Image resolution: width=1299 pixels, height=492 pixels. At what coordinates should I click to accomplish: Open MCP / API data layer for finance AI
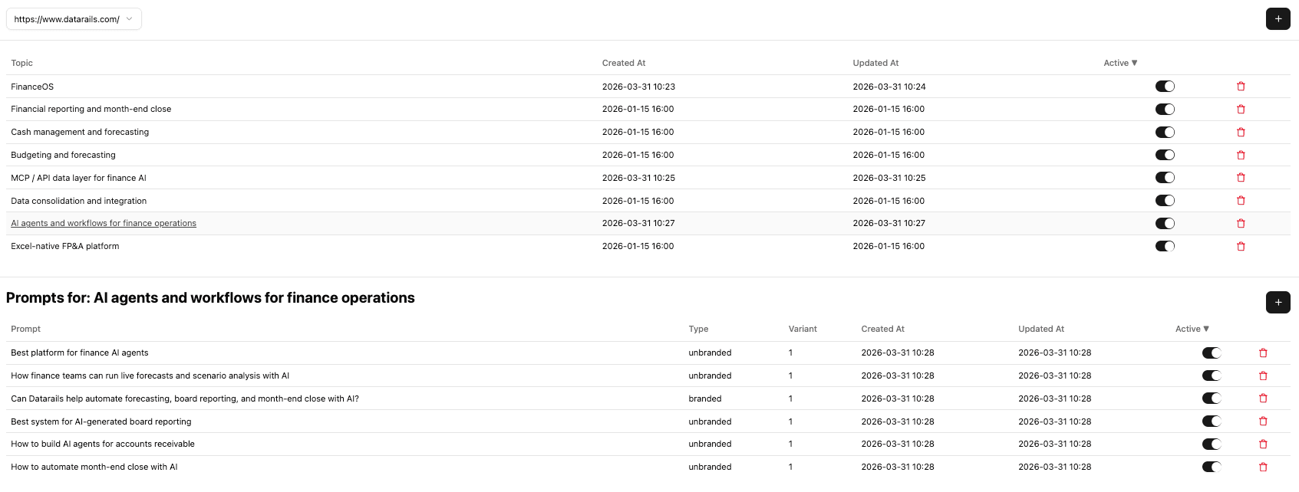pos(78,178)
